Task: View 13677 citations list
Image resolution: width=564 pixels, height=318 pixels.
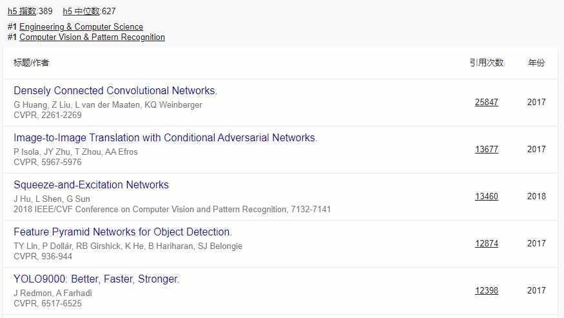Action: [x=486, y=149]
